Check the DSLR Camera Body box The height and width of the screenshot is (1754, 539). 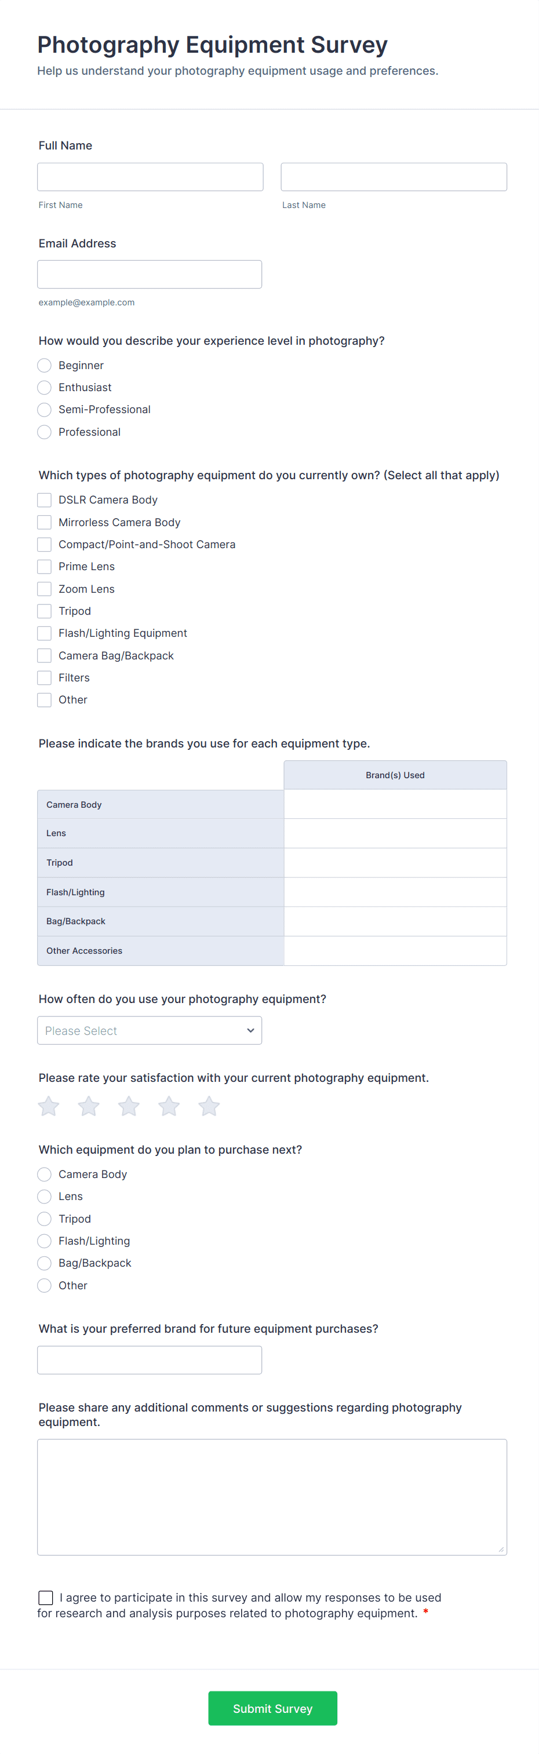[44, 501]
